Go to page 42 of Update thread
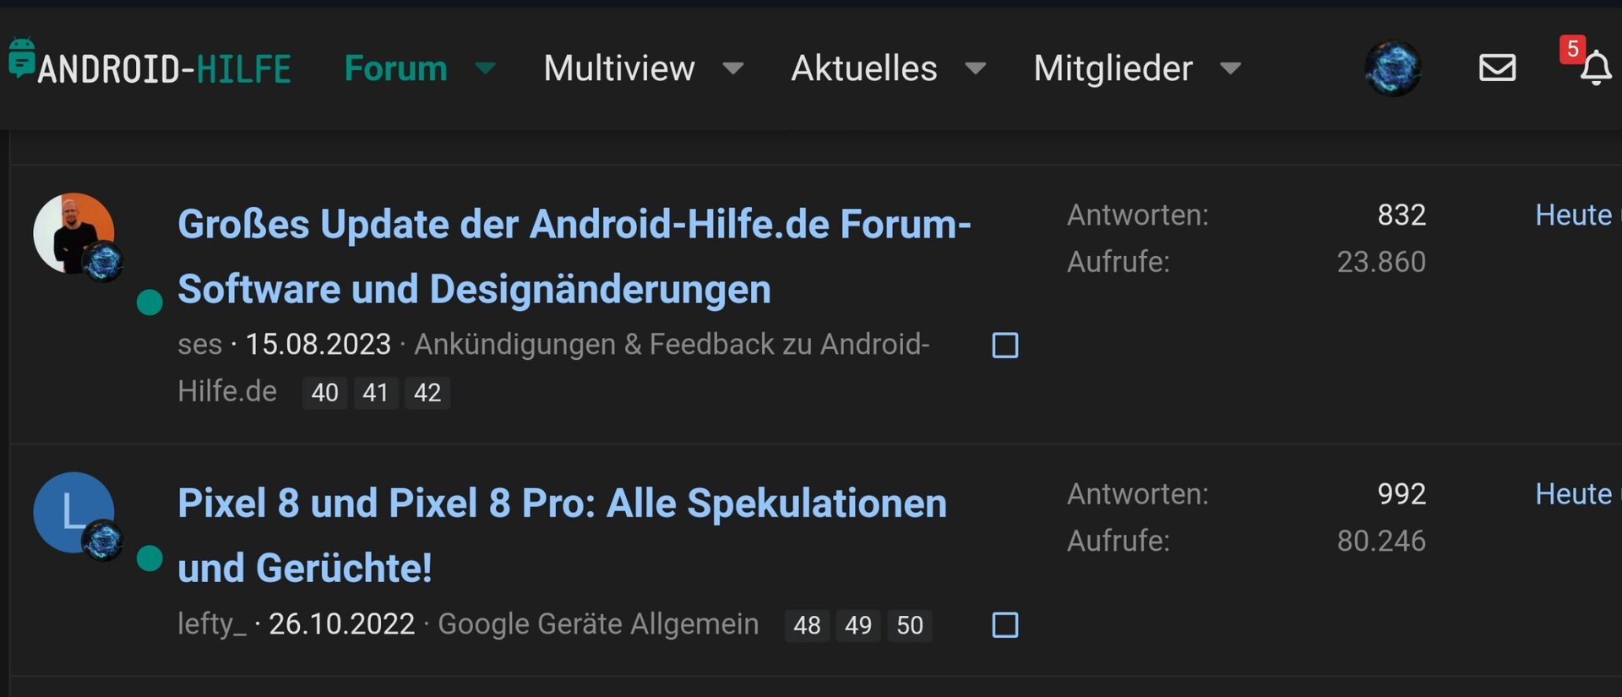Viewport: 1622px width, 697px height. pyautogui.click(x=427, y=393)
